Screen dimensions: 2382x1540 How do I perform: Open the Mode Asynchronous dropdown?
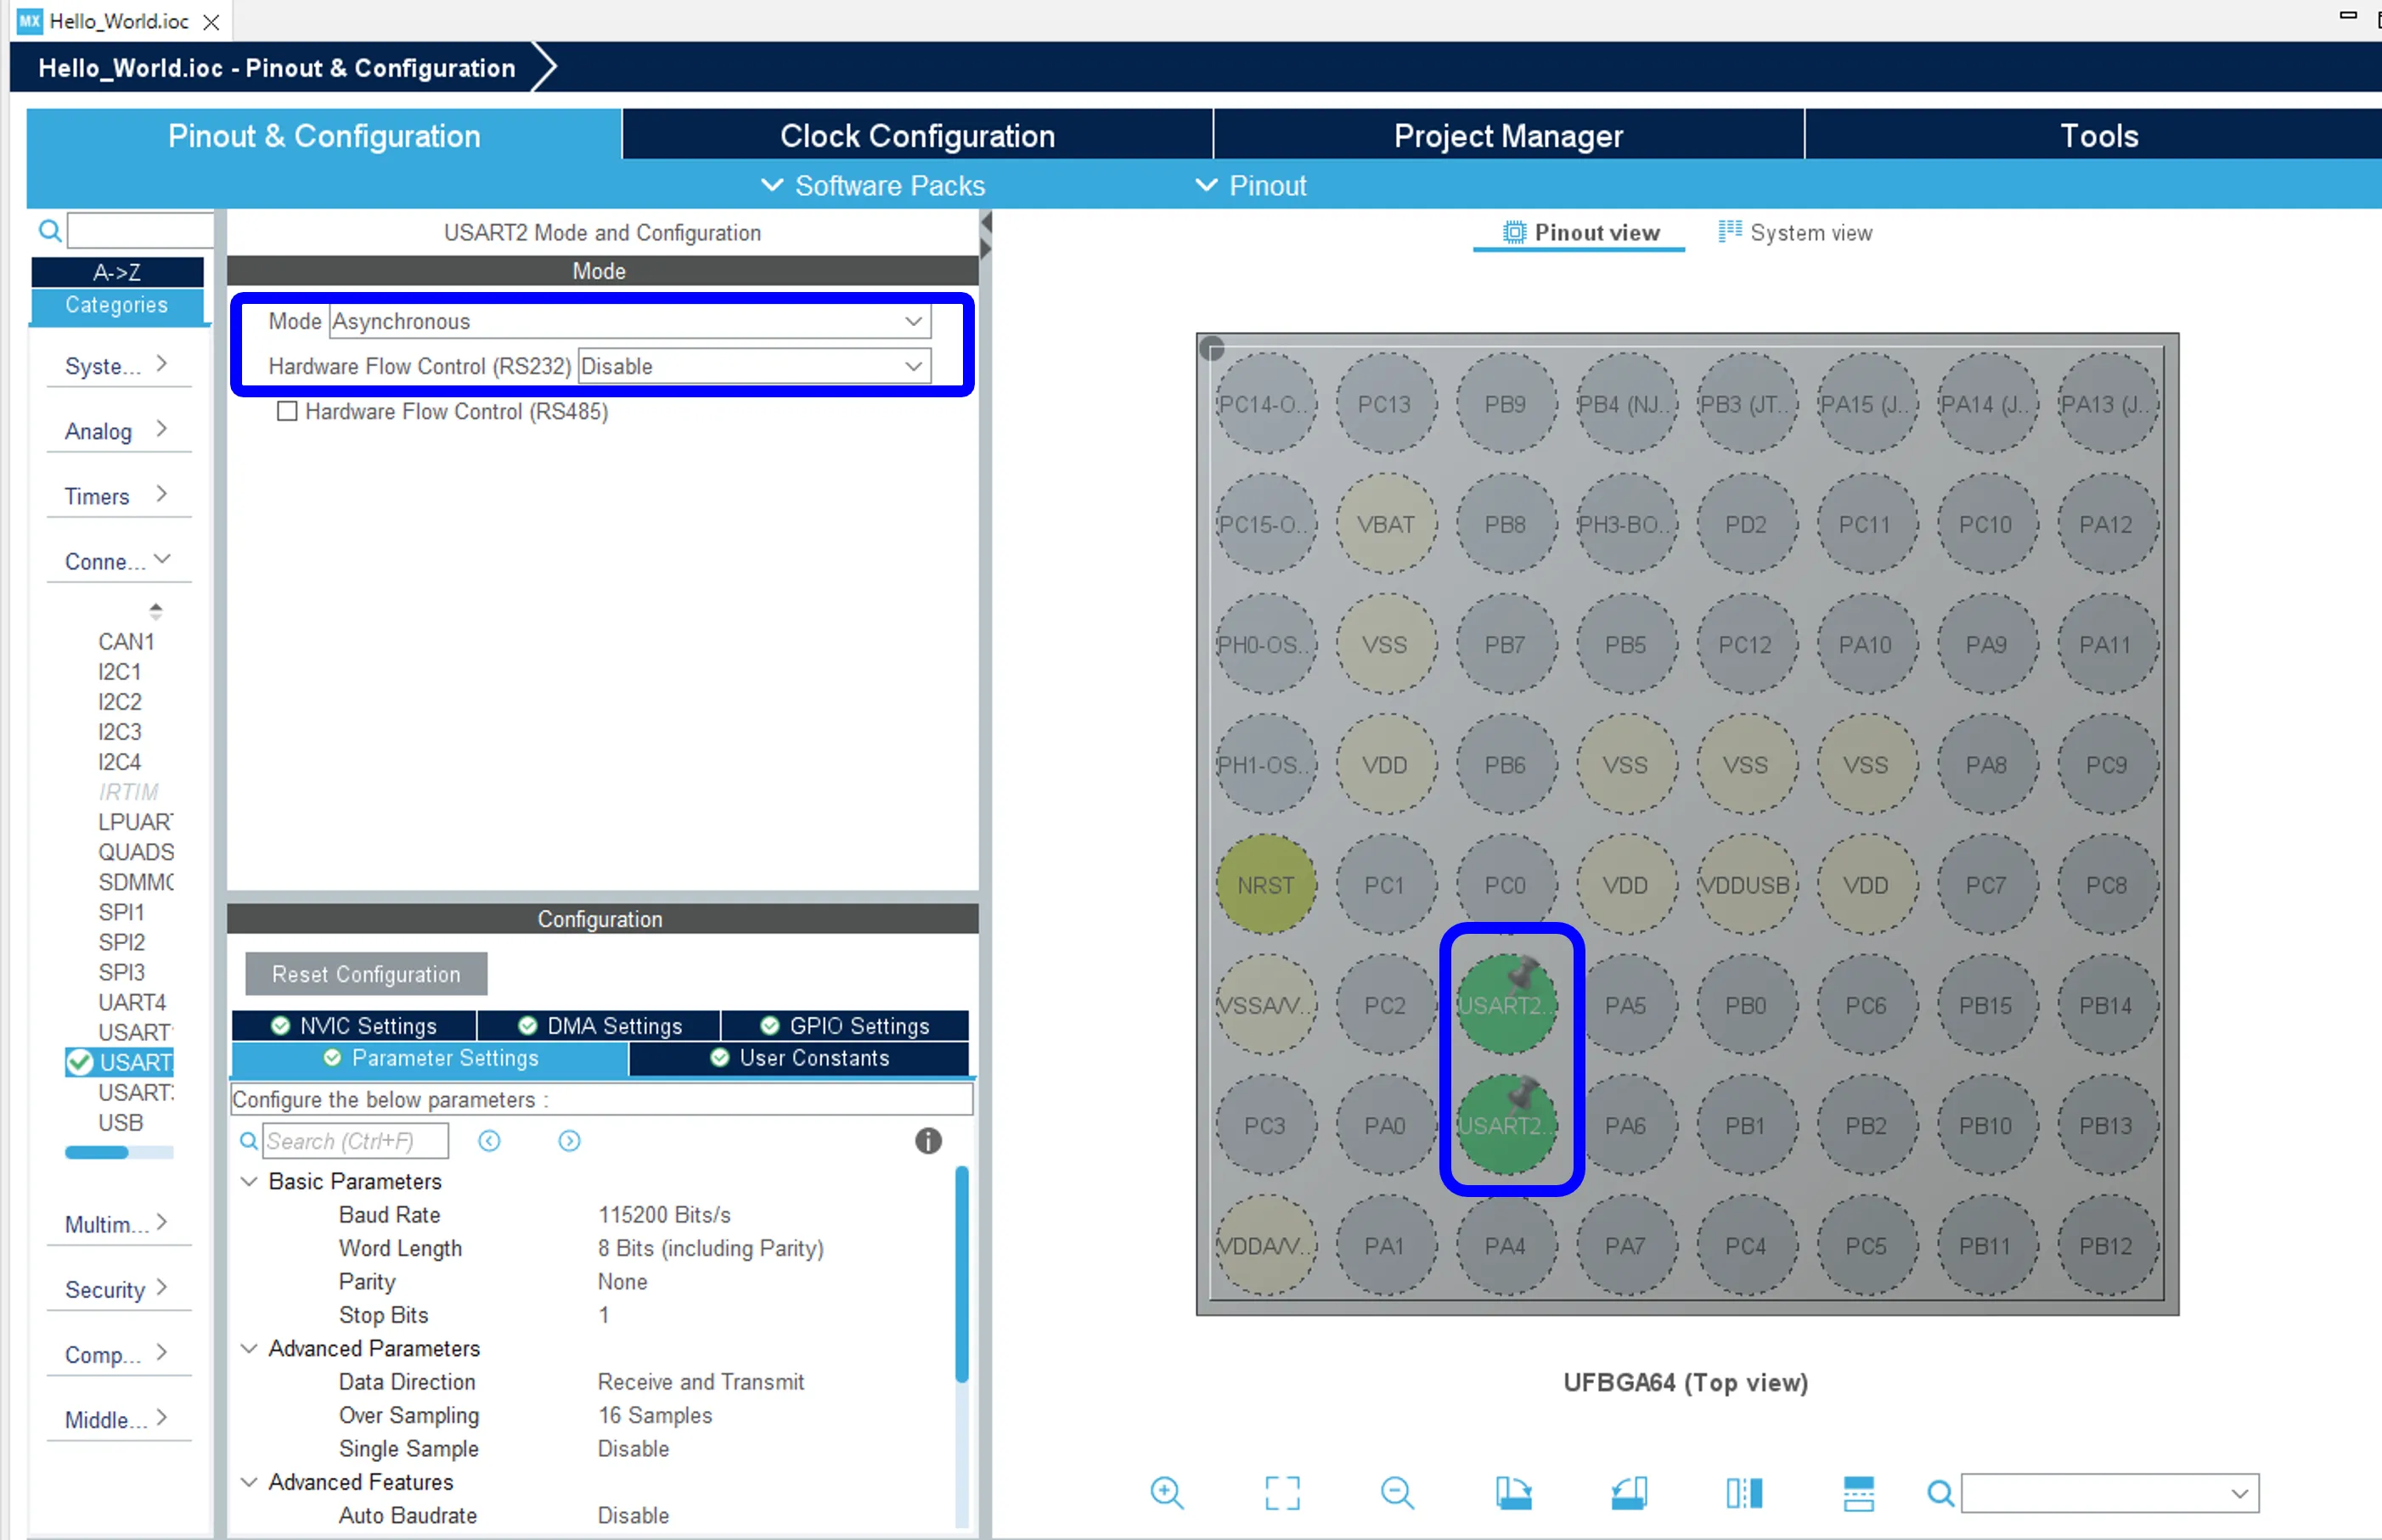tap(912, 322)
